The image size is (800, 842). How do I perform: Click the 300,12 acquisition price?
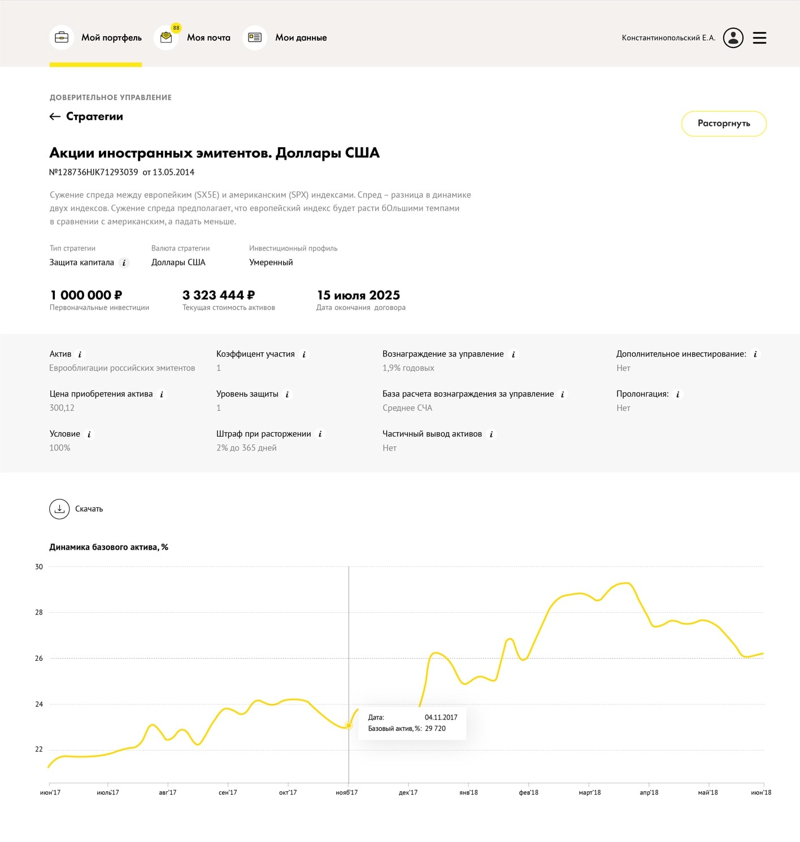click(x=62, y=408)
